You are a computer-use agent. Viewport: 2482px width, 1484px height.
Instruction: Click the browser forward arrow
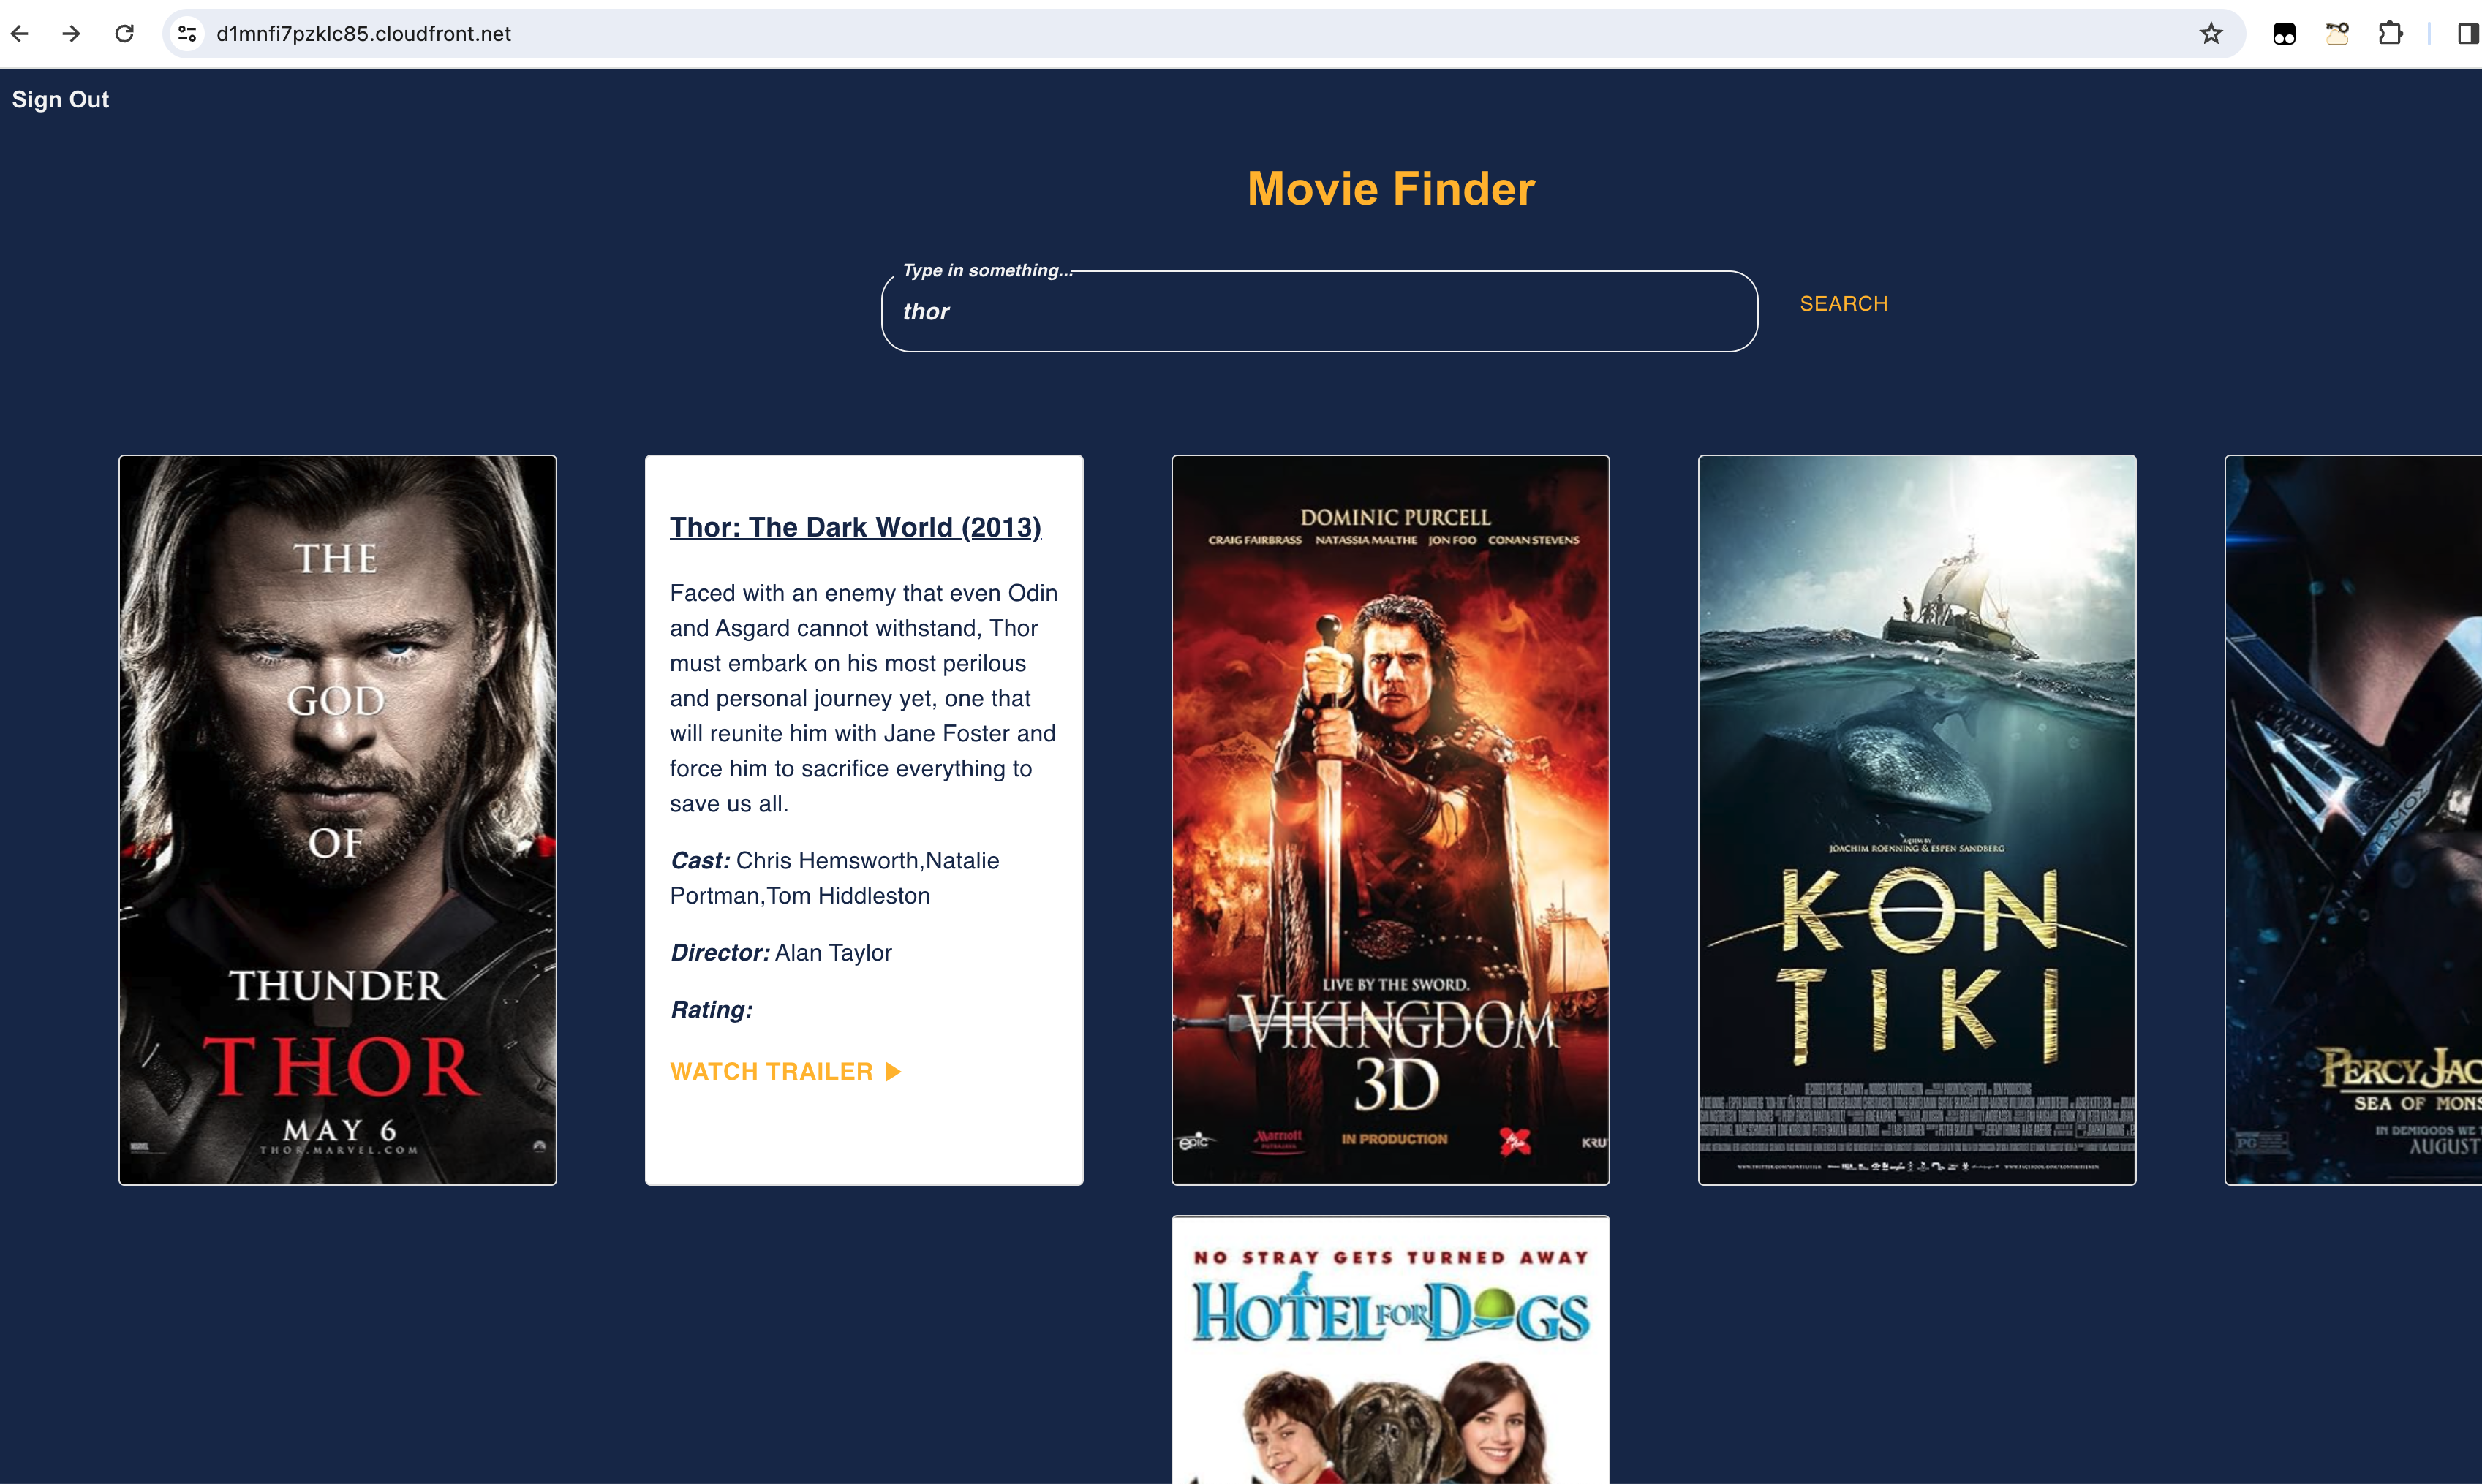pos(71,34)
